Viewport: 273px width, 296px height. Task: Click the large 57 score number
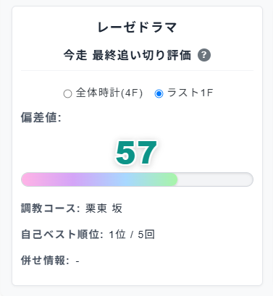click(136, 153)
